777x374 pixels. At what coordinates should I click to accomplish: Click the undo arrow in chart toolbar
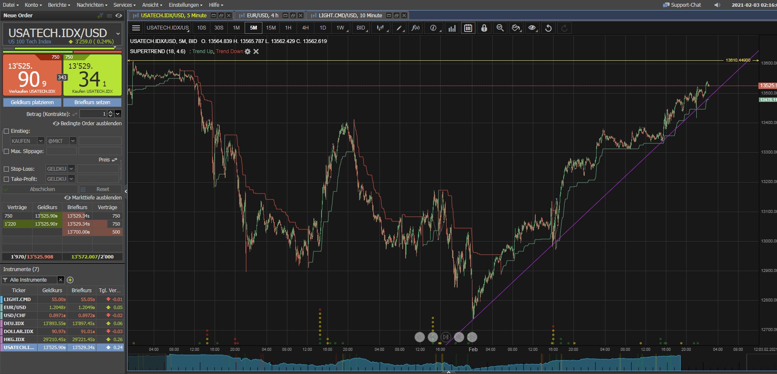point(548,28)
